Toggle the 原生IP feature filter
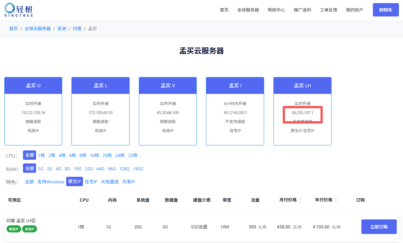Screen dimensions: 403x243 [x=75, y=181]
